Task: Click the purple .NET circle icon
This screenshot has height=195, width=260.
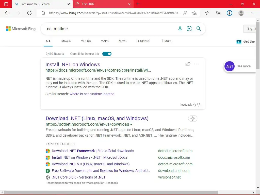Action: click(x=230, y=66)
